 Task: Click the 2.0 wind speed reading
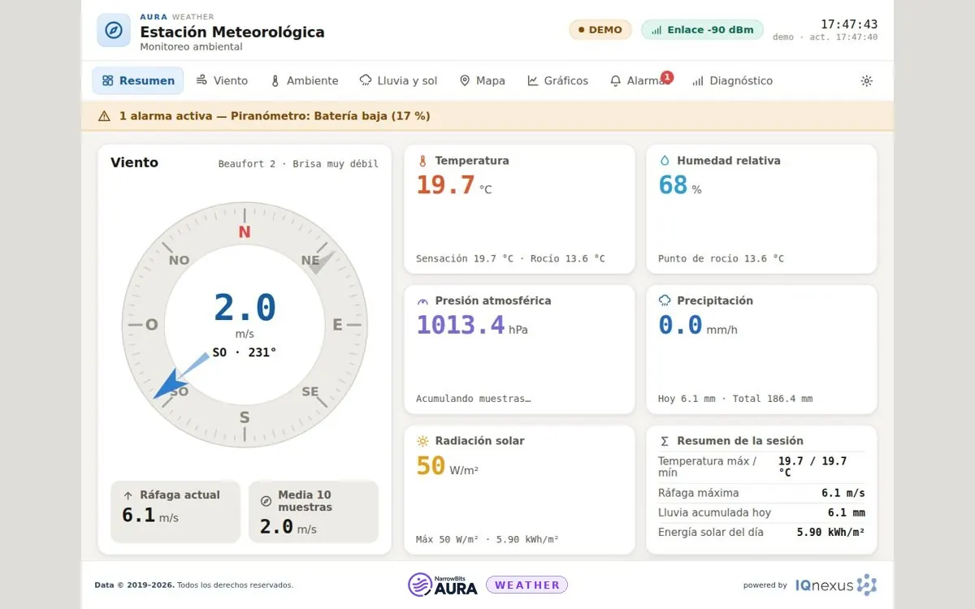[x=245, y=308]
